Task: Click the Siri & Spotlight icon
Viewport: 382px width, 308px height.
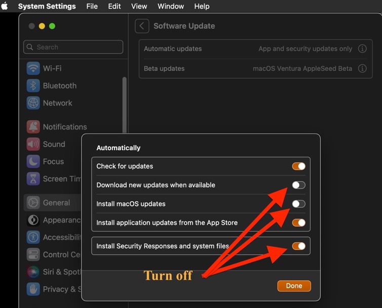Action: click(33, 272)
